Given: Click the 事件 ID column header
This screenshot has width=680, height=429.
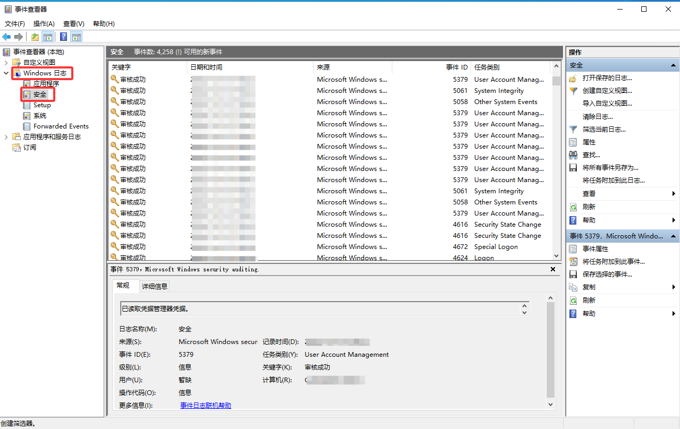Looking at the screenshot, I should pos(456,67).
